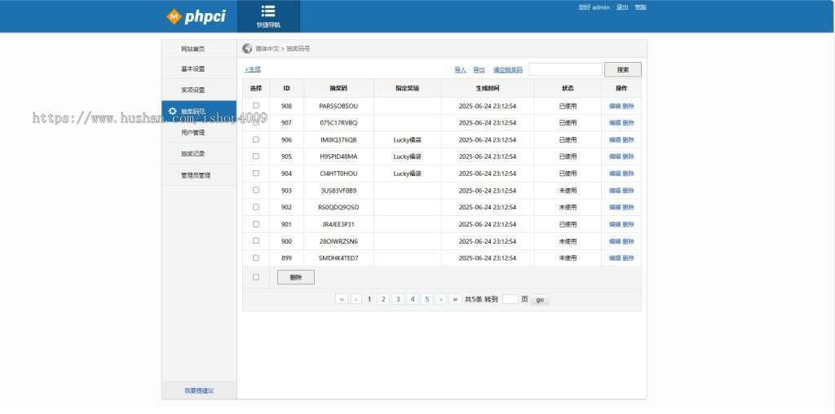Check the box for ID 901
Viewport: 835px width, 414px height.
click(255, 224)
